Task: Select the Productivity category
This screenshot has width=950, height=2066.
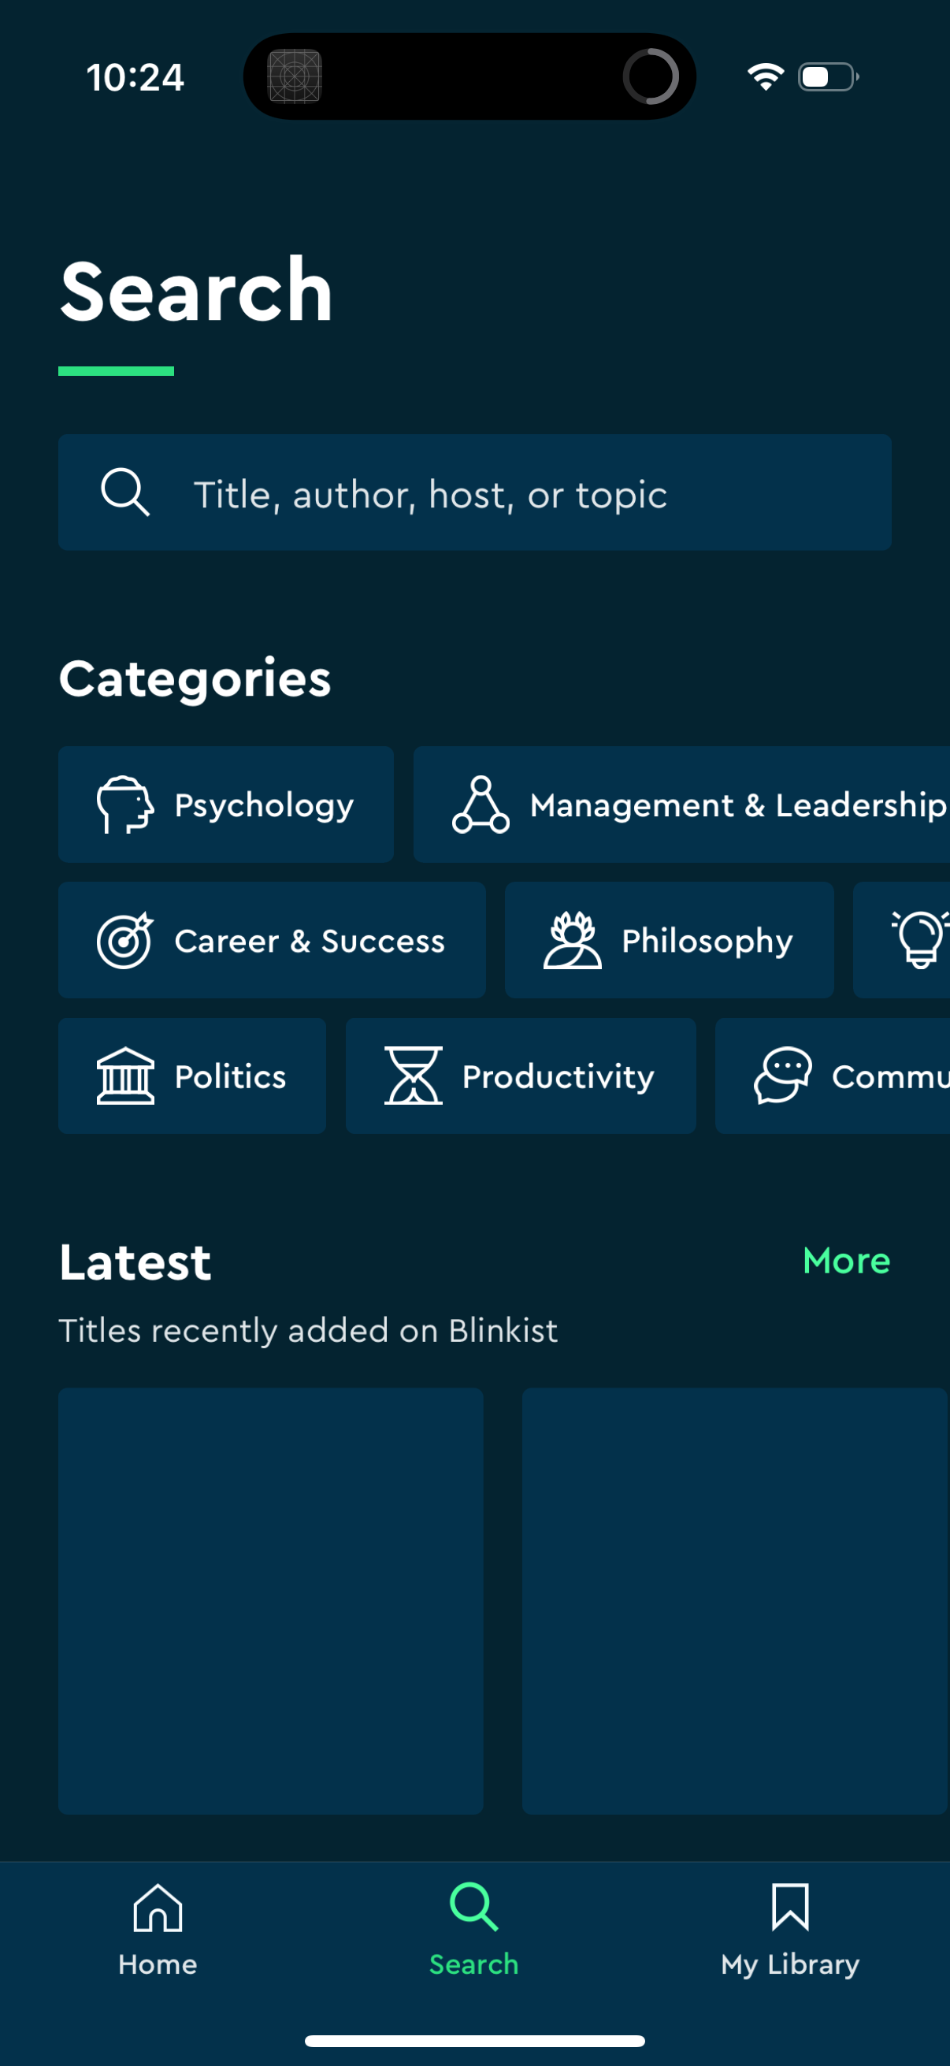Action: (x=521, y=1076)
